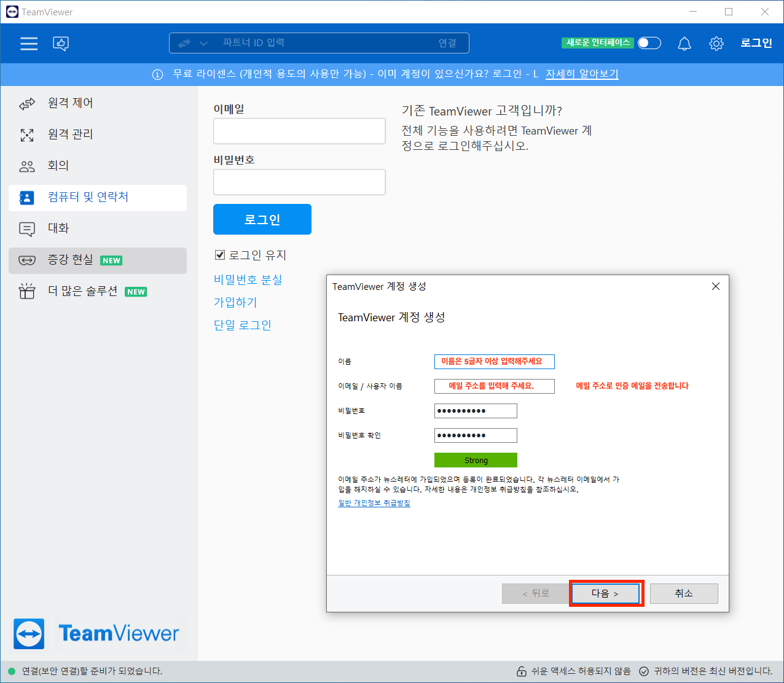
Task: Click the 다음 button in the dialog
Action: point(605,593)
